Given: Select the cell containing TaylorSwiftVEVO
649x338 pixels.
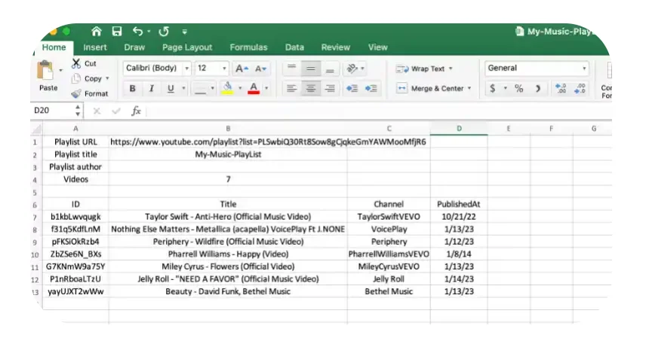Looking at the screenshot, I should [389, 217].
